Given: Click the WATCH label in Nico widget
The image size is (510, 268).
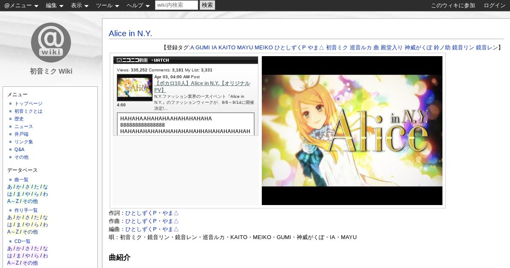Looking at the screenshot, I should pos(160,60).
